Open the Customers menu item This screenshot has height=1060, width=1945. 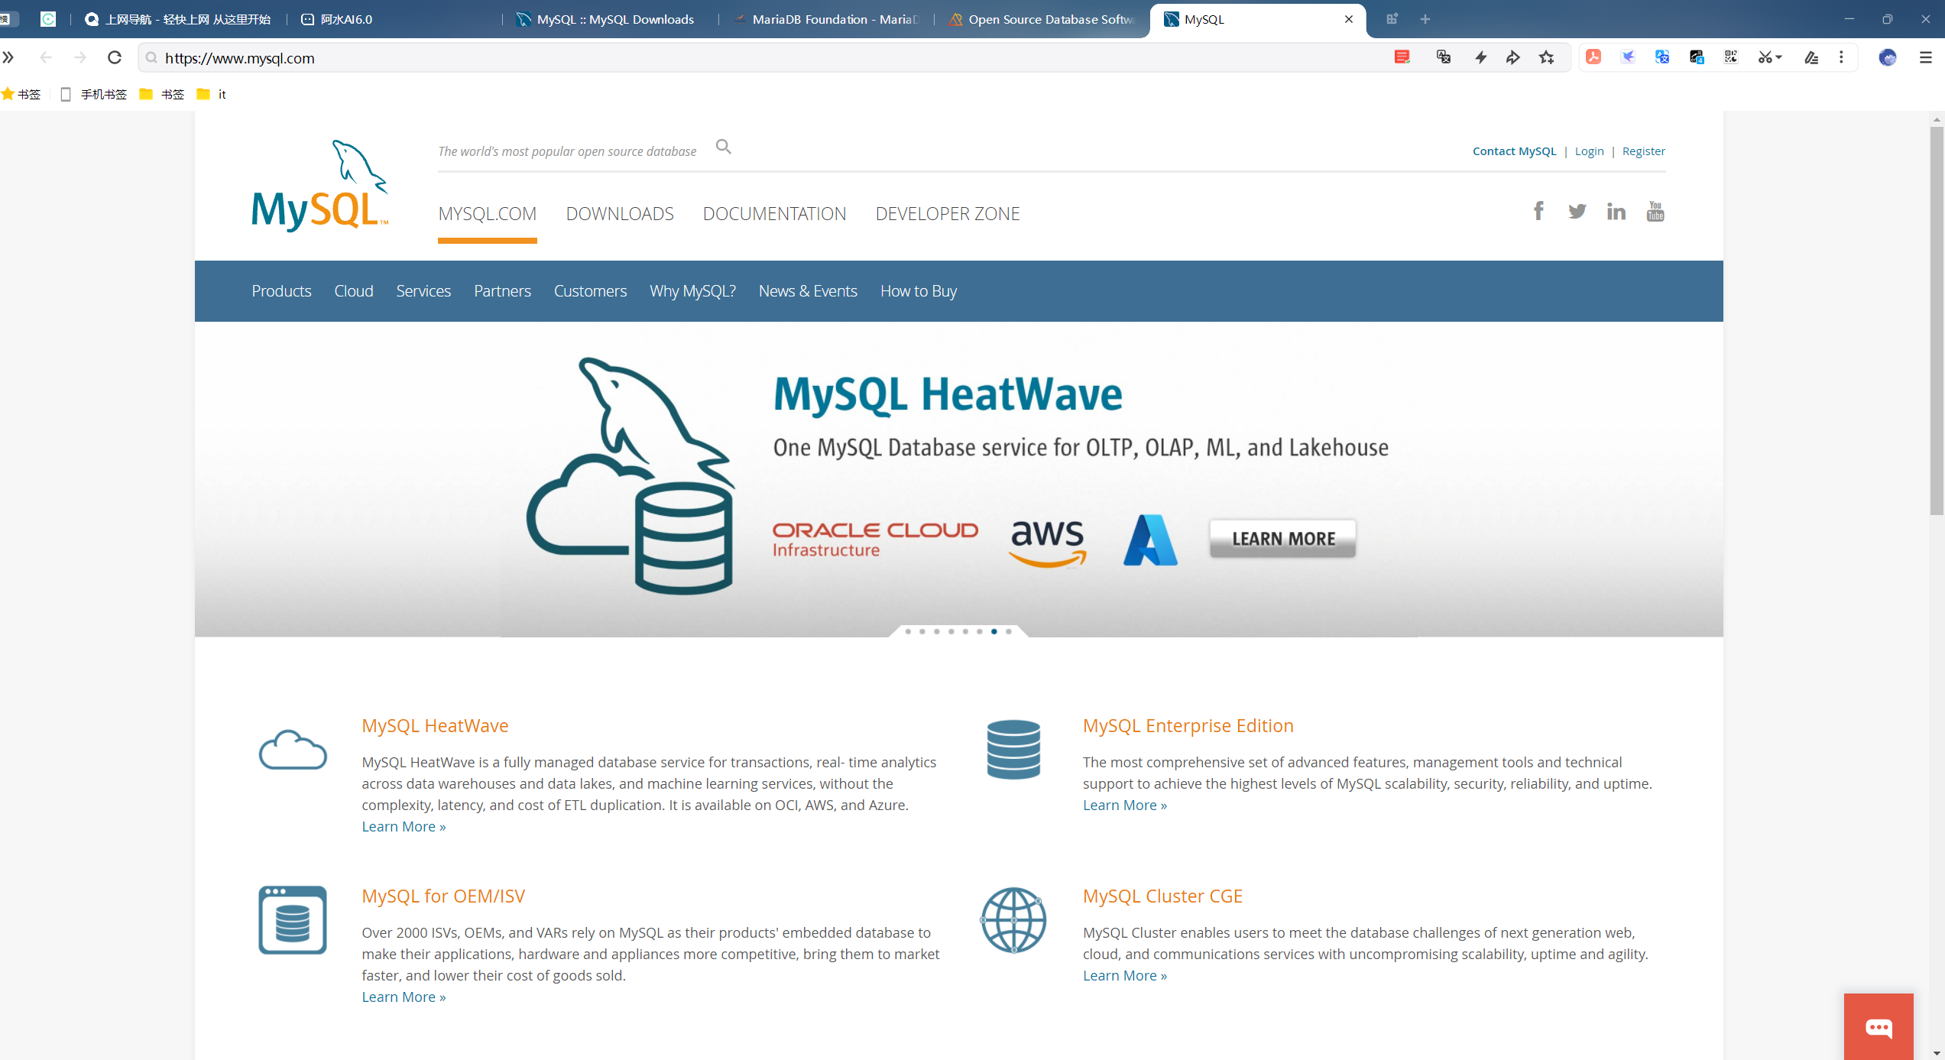[x=590, y=291]
